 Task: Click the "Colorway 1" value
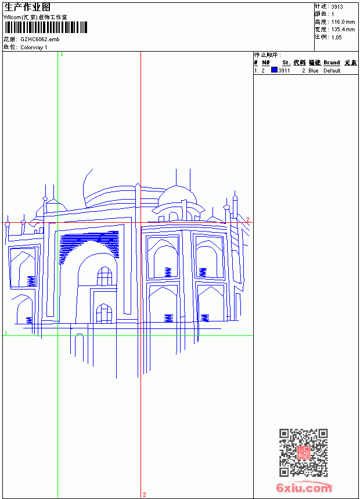pyautogui.click(x=34, y=48)
